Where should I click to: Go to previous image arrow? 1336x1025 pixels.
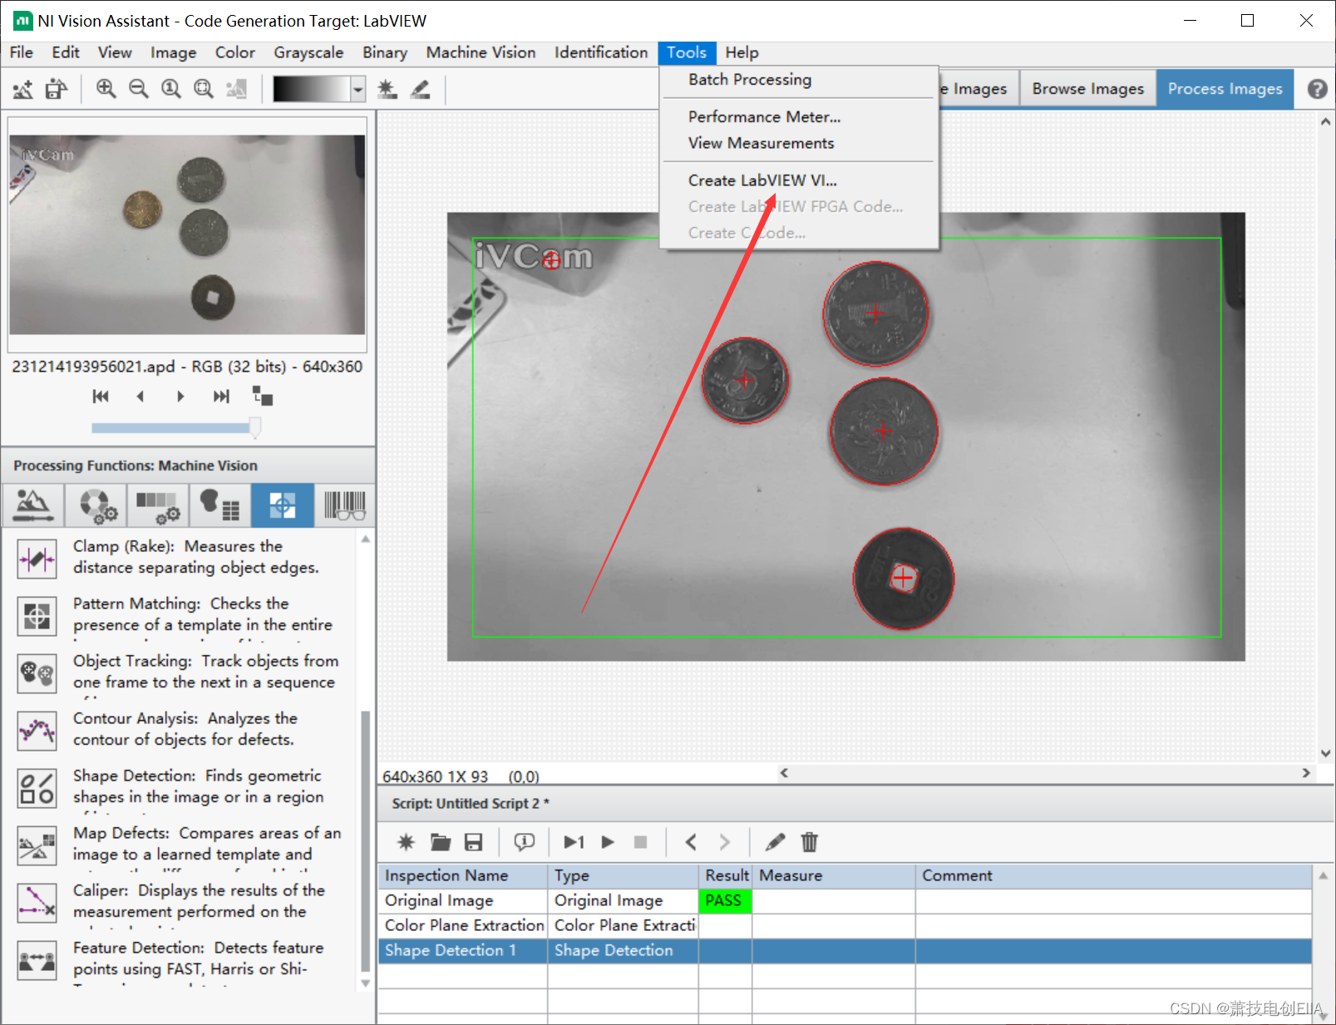pyautogui.click(x=141, y=397)
